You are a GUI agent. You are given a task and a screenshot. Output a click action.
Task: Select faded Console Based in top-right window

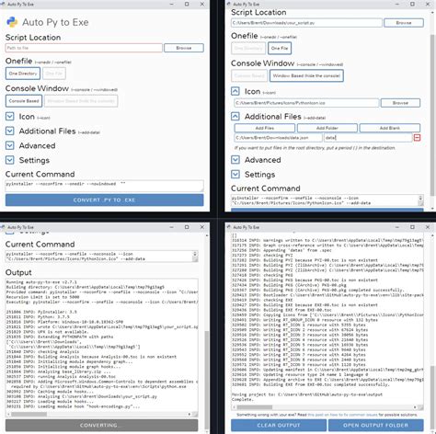(249, 75)
